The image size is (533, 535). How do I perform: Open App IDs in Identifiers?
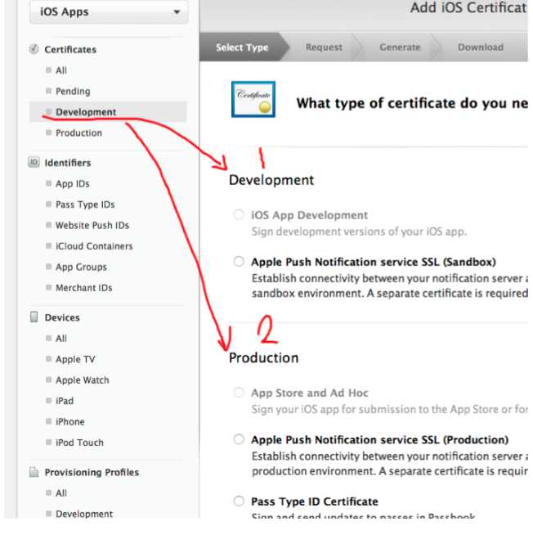click(73, 183)
